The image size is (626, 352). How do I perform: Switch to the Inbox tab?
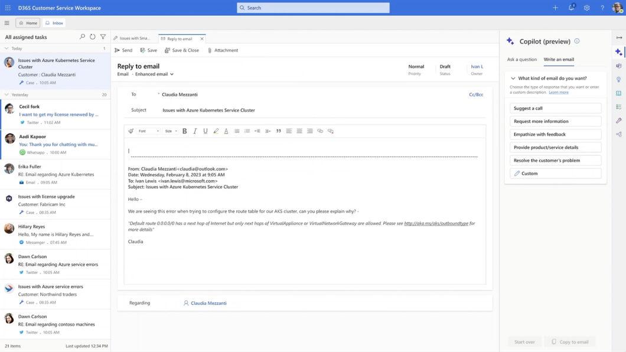pyautogui.click(x=54, y=23)
